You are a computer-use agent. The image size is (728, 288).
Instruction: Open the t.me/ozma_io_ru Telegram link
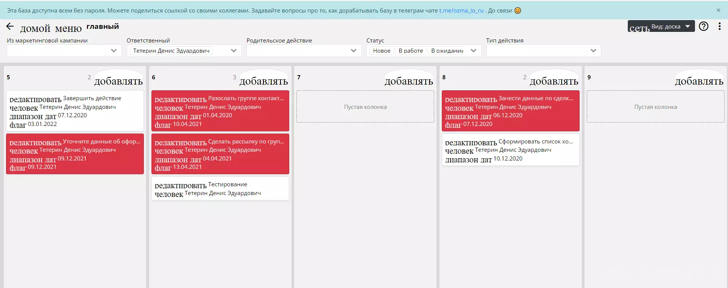[x=461, y=11]
